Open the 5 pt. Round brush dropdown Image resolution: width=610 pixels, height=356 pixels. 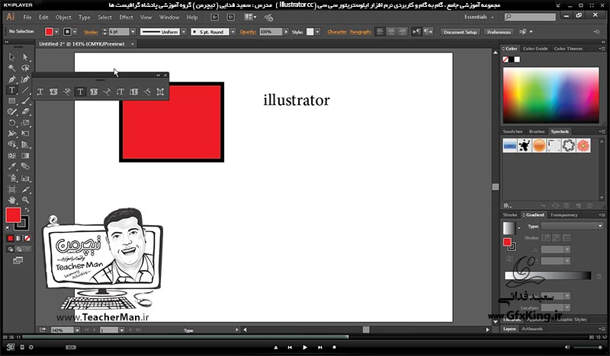point(233,32)
